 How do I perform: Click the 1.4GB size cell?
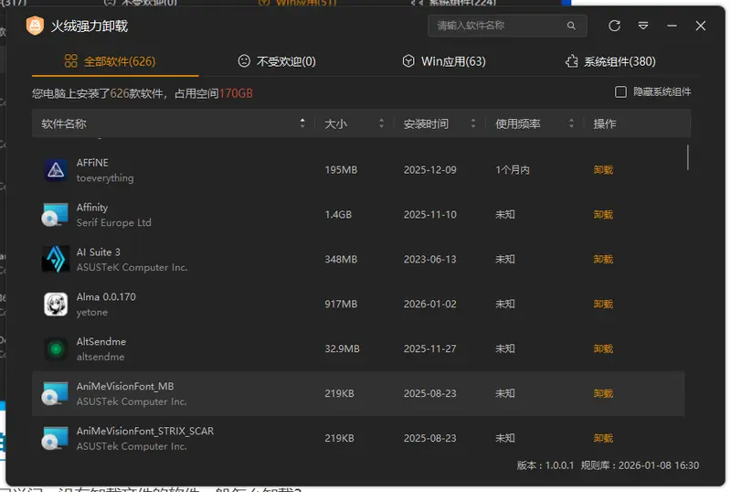point(338,215)
